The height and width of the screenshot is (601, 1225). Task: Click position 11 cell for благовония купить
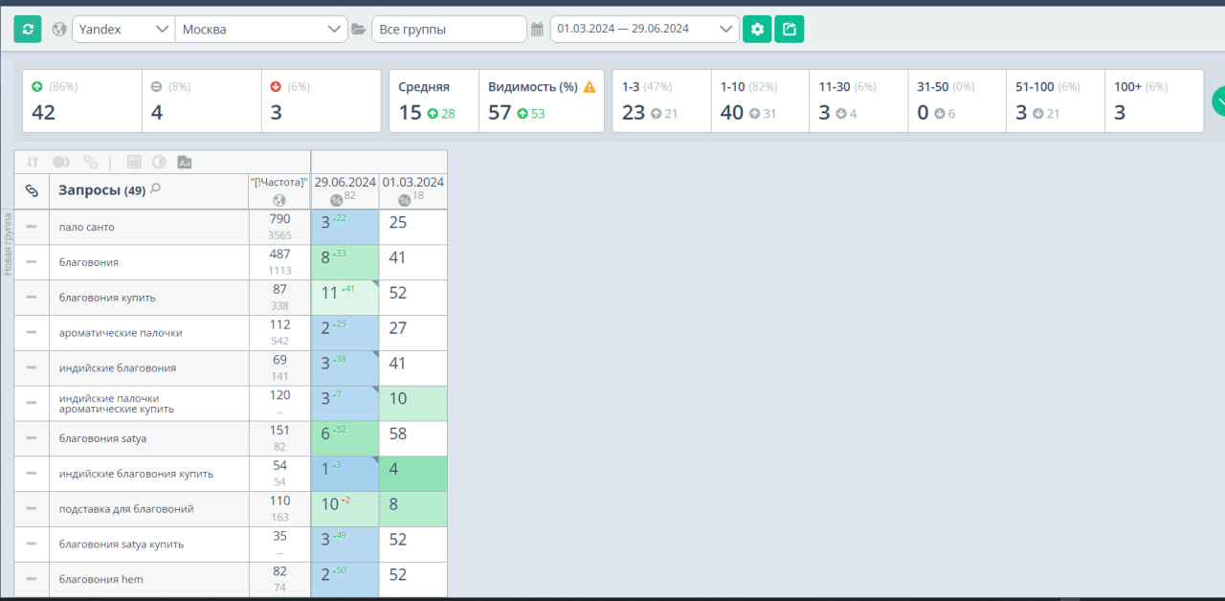click(345, 298)
